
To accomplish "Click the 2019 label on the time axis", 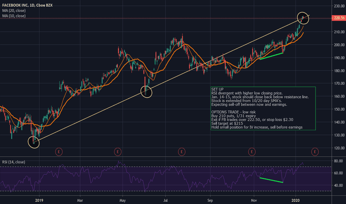I will (x=39, y=200).
